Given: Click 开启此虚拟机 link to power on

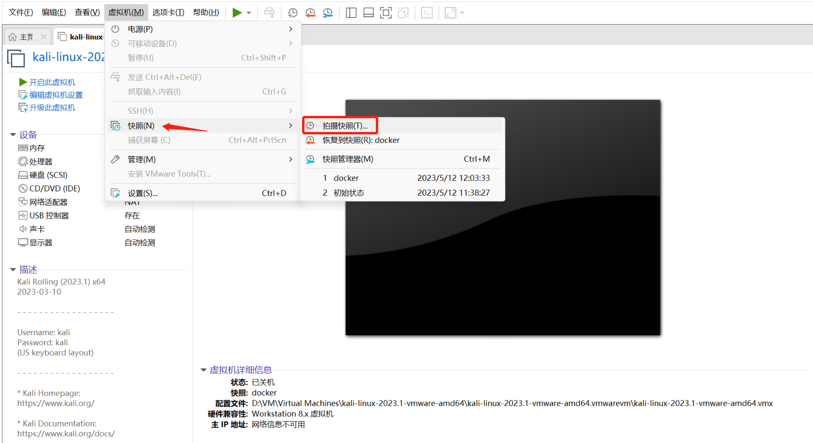Looking at the screenshot, I should pyautogui.click(x=52, y=82).
